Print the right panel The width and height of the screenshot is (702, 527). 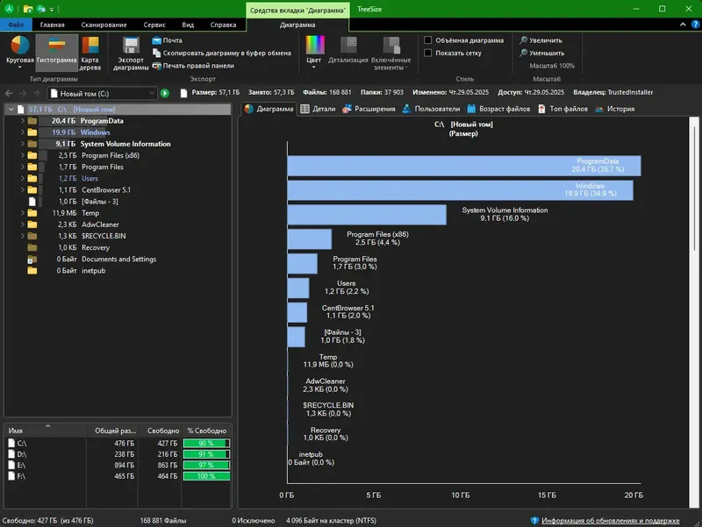tap(193, 66)
